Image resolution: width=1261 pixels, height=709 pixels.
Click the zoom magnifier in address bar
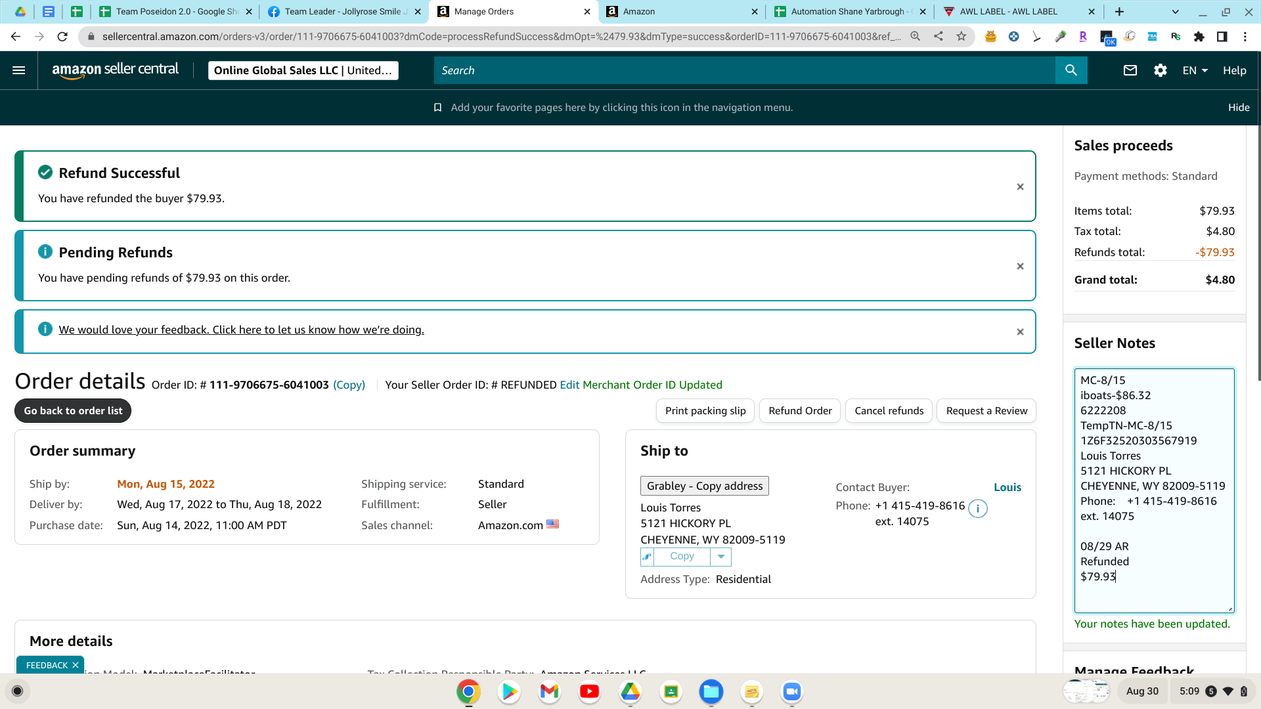(x=916, y=37)
